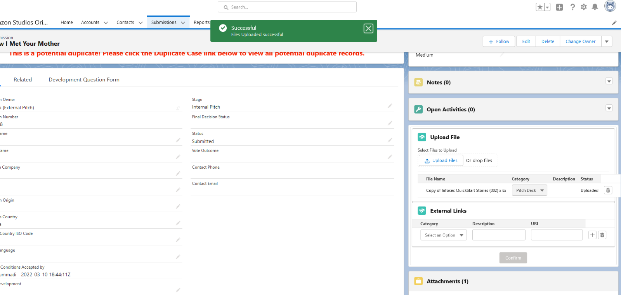Image resolution: width=621 pixels, height=295 pixels.
Task: Select the Submissions tab
Action: (x=164, y=22)
